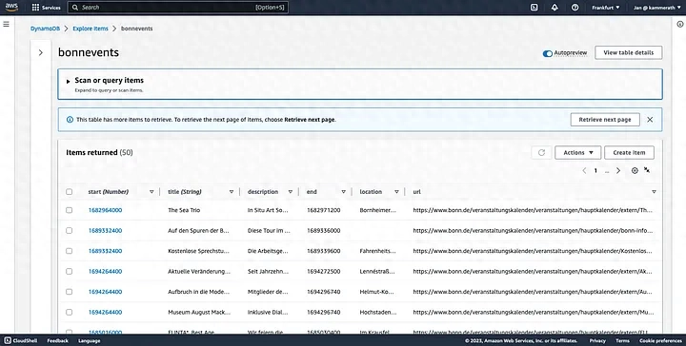Expand the Scan or query items section
Viewport: 686px width, 346px height.
click(x=69, y=81)
